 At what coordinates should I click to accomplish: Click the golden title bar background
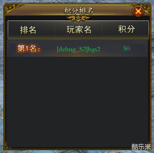click(44, 10)
